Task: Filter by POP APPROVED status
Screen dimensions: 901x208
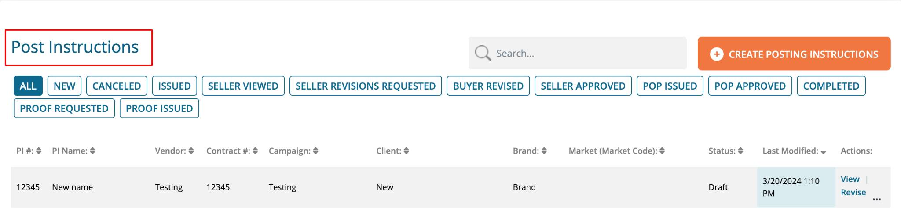Action: click(x=750, y=86)
